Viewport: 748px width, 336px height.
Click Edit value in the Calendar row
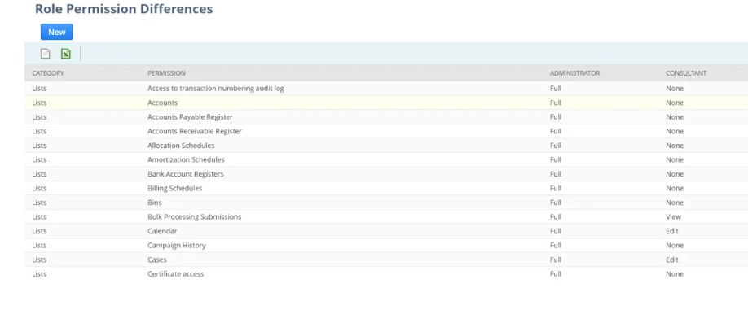click(671, 231)
